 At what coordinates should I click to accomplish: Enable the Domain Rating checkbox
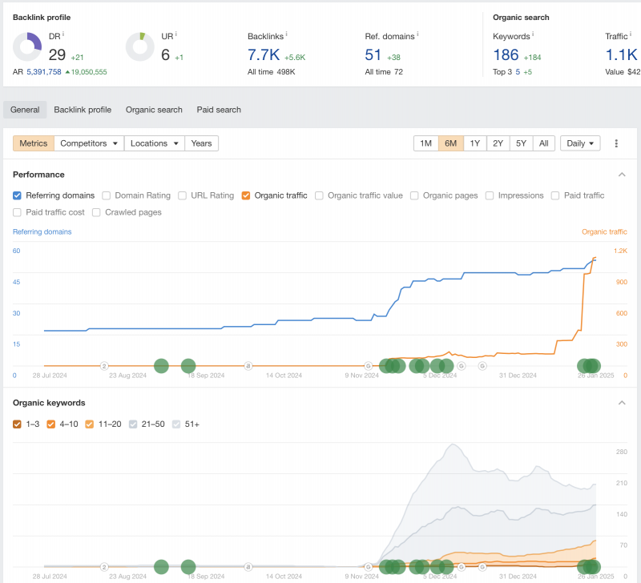click(107, 195)
